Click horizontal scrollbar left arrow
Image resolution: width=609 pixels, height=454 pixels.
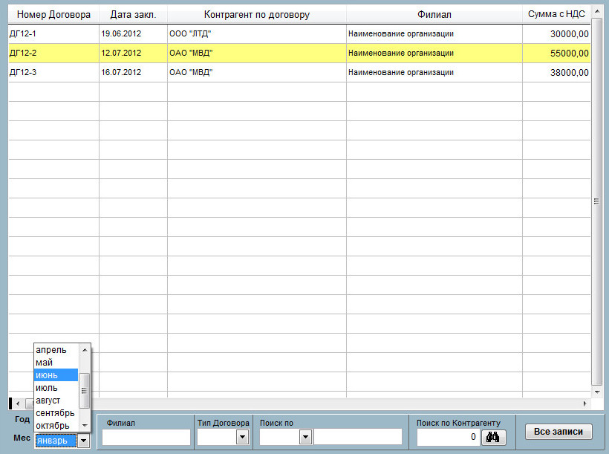pos(18,404)
